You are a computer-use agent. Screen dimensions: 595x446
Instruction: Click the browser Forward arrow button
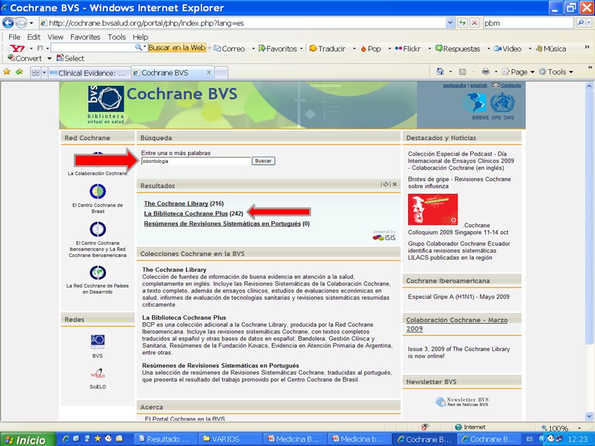[20, 23]
